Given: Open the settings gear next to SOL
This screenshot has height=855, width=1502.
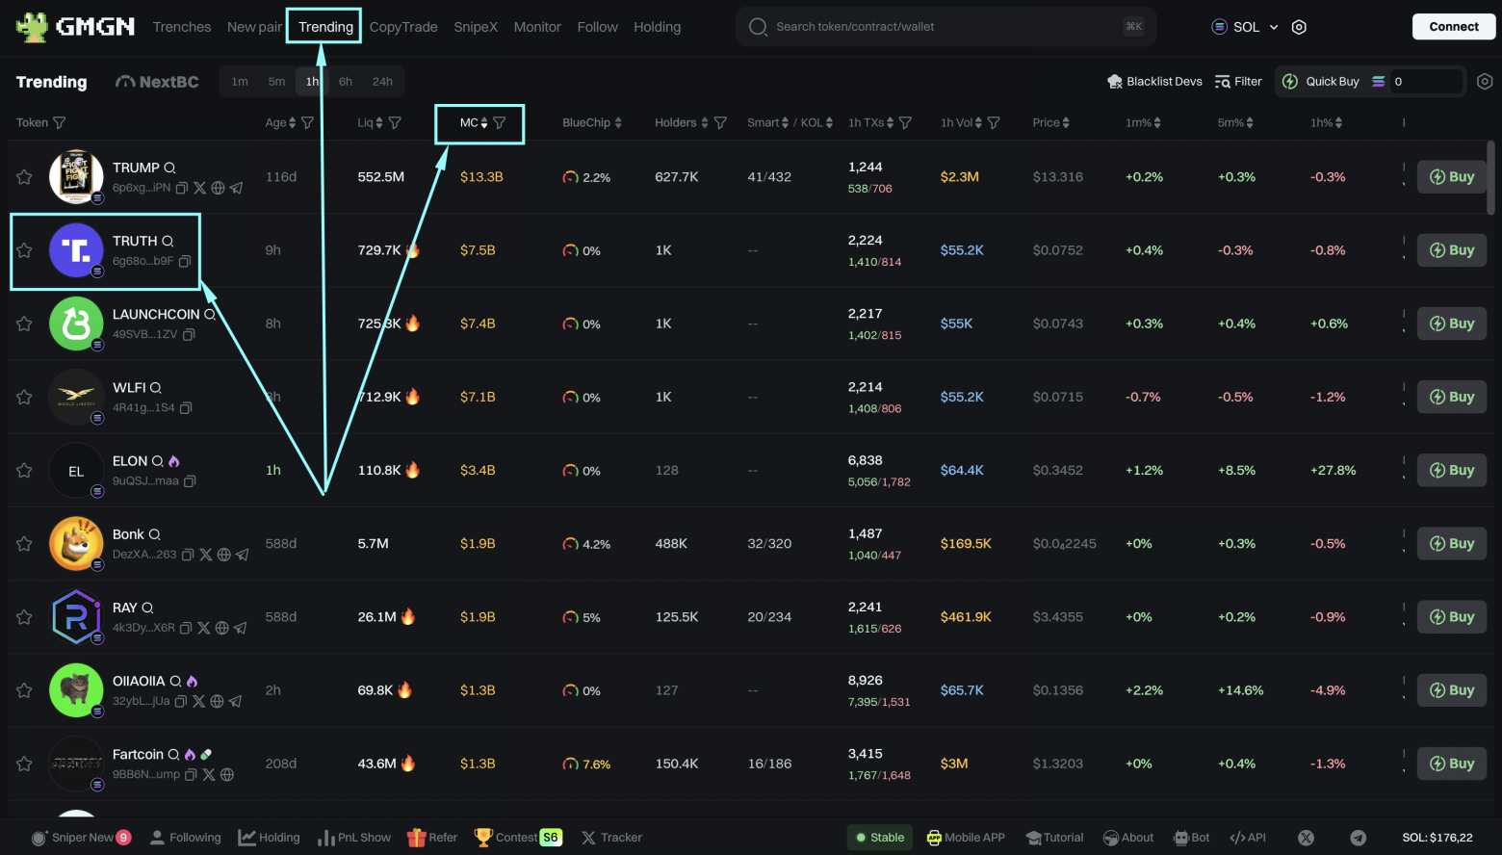Looking at the screenshot, I should click(x=1299, y=27).
